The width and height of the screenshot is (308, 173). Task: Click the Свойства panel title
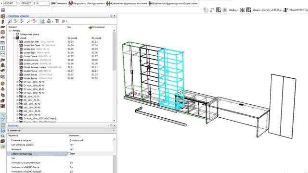tap(13, 125)
